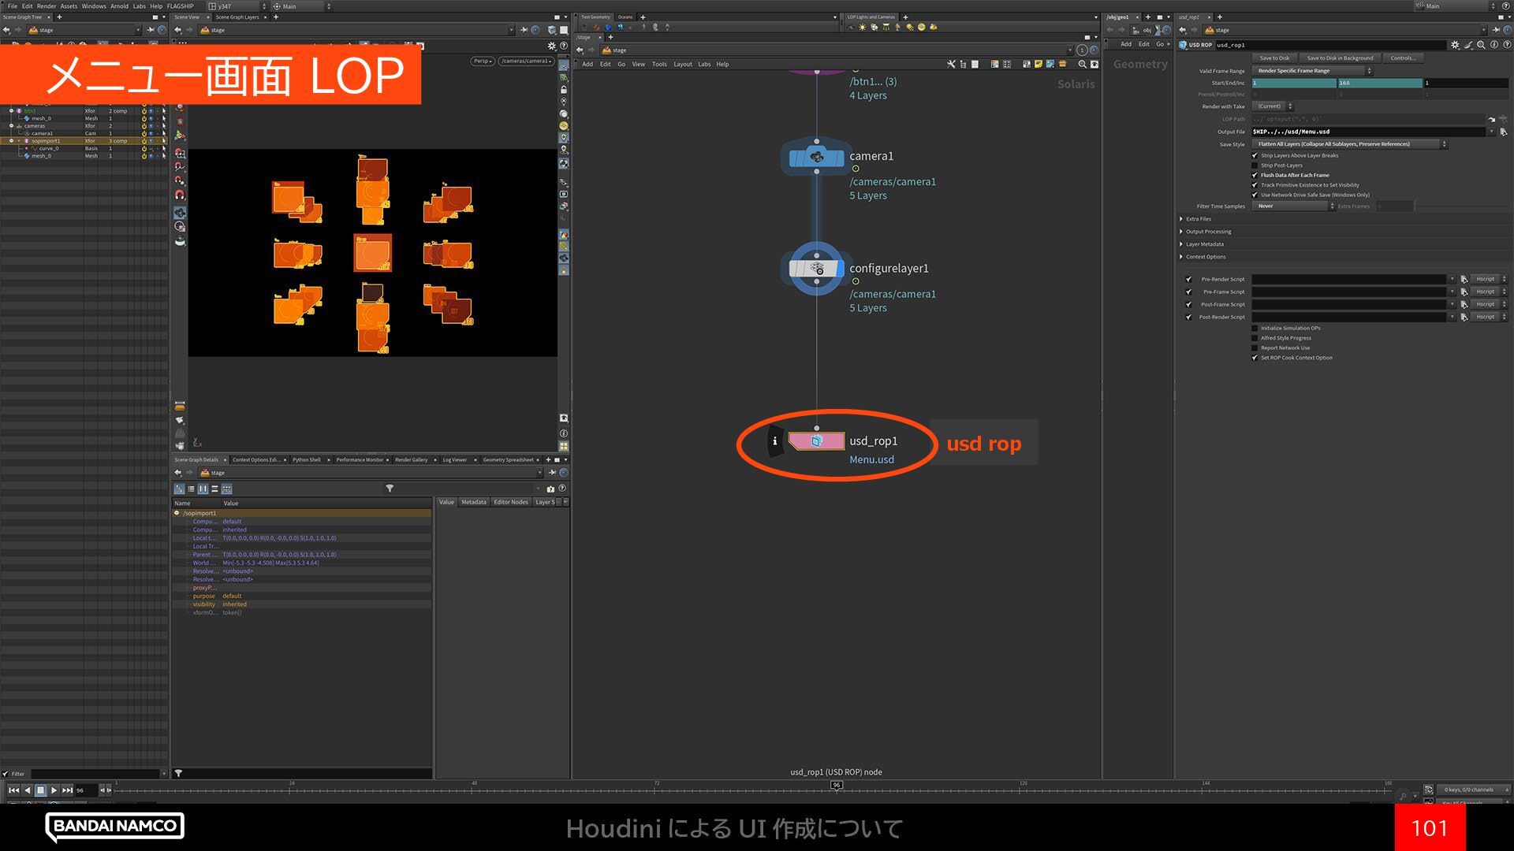Uncheck Flush Data After Each Frame

1255,175
